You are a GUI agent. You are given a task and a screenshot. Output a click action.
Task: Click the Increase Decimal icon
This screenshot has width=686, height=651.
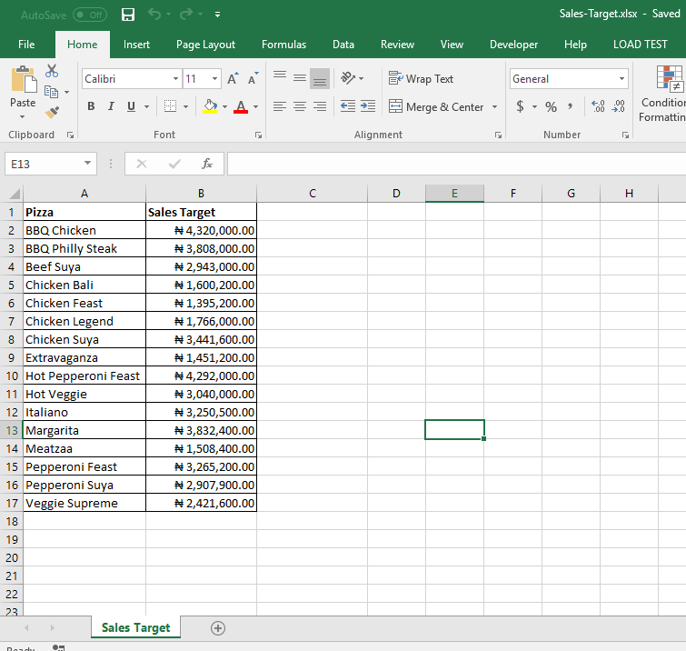click(598, 106)
